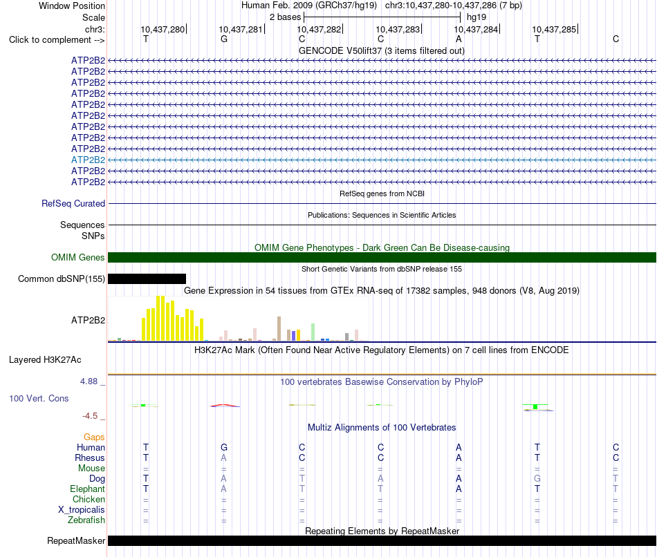
Task: Click the G base in the Dog alignment row
Action: click(537, 479)
